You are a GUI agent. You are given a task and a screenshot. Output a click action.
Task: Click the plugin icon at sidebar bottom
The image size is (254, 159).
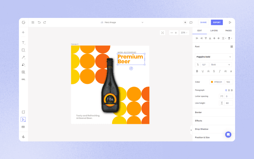click(x=23, y=137)
